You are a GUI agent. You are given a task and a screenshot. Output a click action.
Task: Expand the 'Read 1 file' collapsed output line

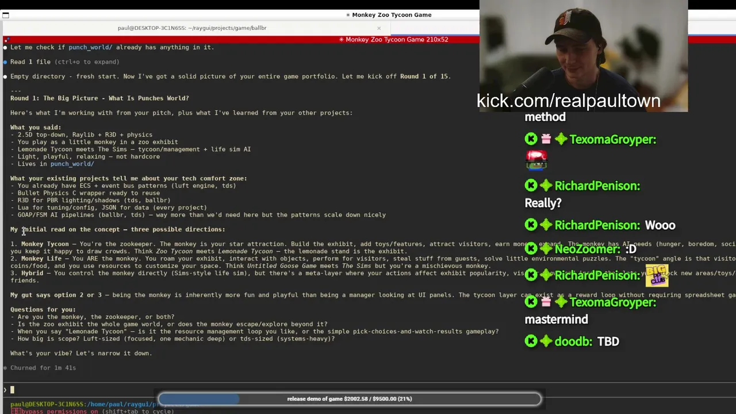(x=64, y=62)
